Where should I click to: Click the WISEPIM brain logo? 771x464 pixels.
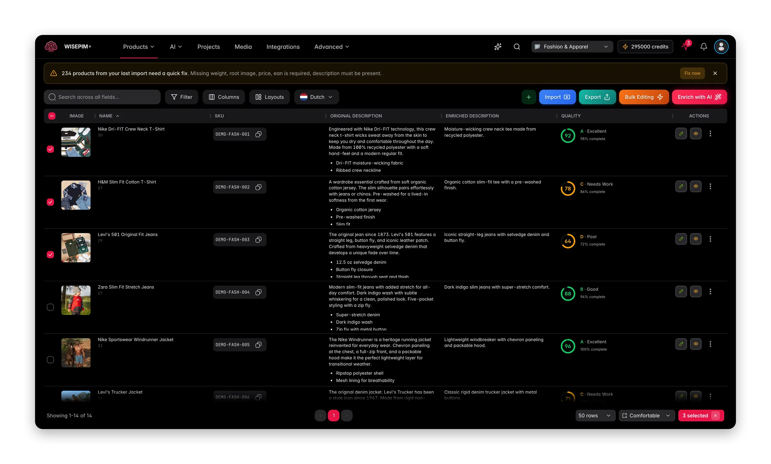click(x=51, y=47)
